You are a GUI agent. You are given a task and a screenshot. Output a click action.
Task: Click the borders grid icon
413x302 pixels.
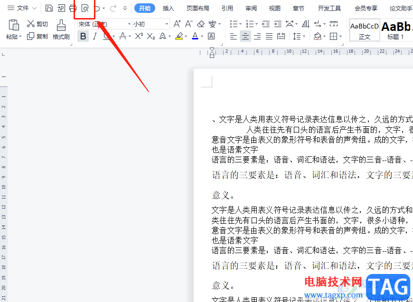pyautogui.click(x=333, y=36)
